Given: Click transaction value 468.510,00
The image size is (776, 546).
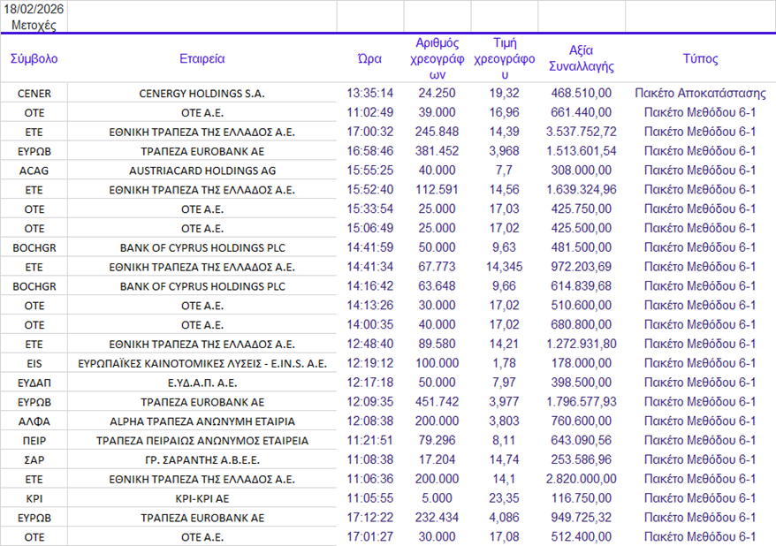Looking at the screenshot, I should [582, 93].
